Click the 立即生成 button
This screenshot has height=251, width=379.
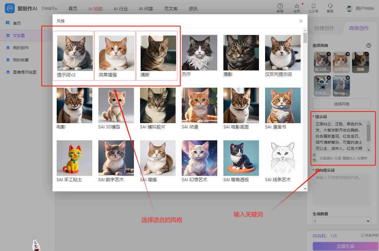(x=345, y=246)
